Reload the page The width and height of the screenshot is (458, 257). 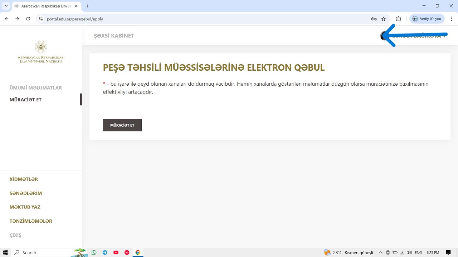pos(28,19)
